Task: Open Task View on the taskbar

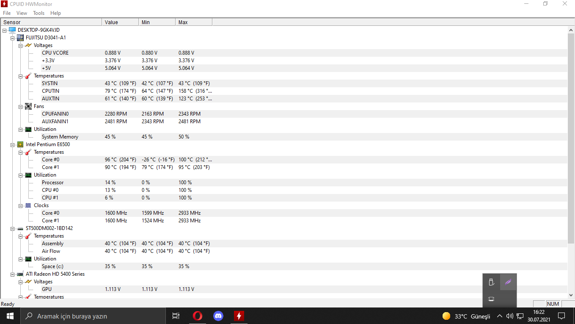Action: (176, 316)
